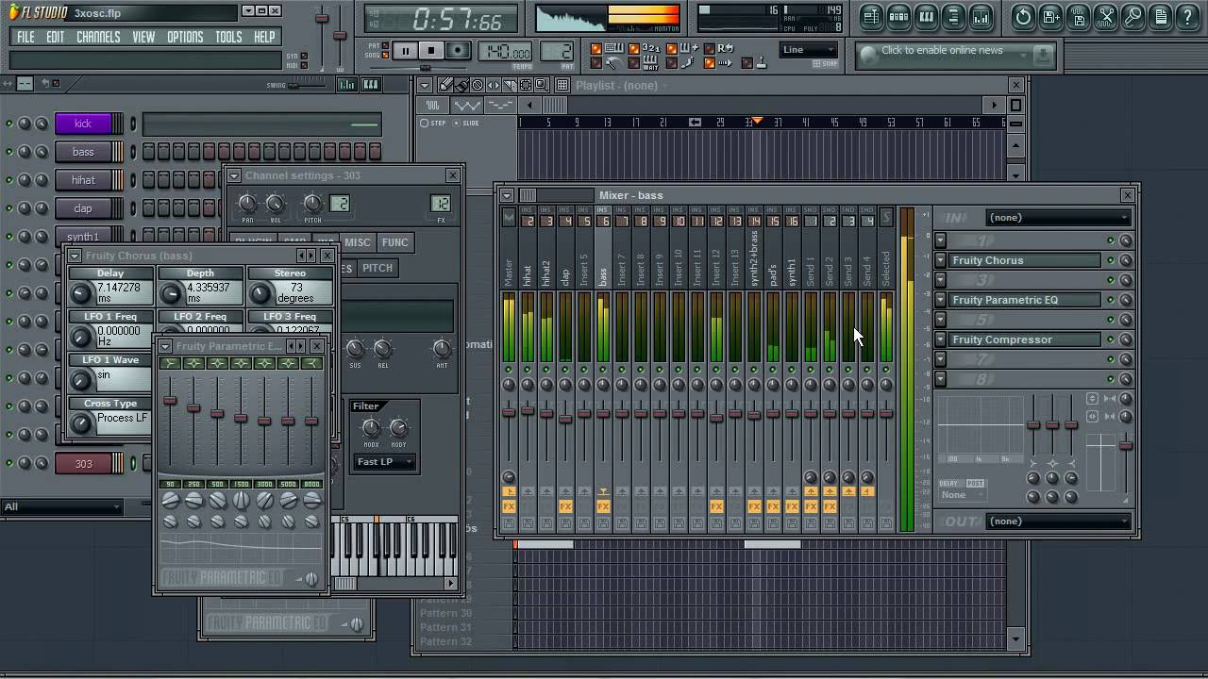Open the browser window icon
The width and height of the screenshot is (1208, 679).
pos(953,16)
